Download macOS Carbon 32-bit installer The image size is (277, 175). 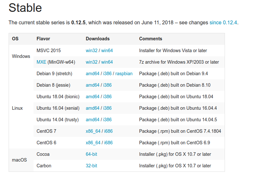[91, 166]
